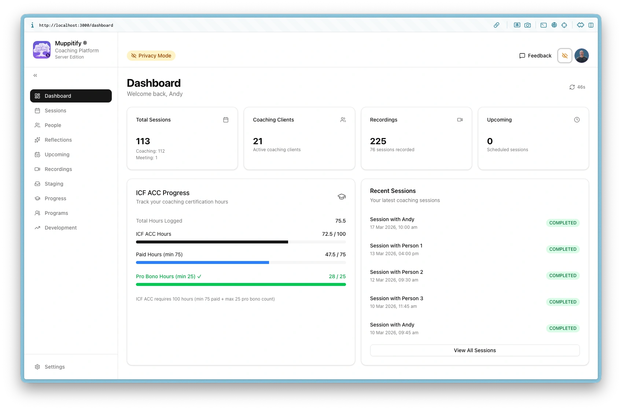This screenshot has width=622, height=410.
Task: Go to Reflections in sidebar
Action: coord(58,140)
